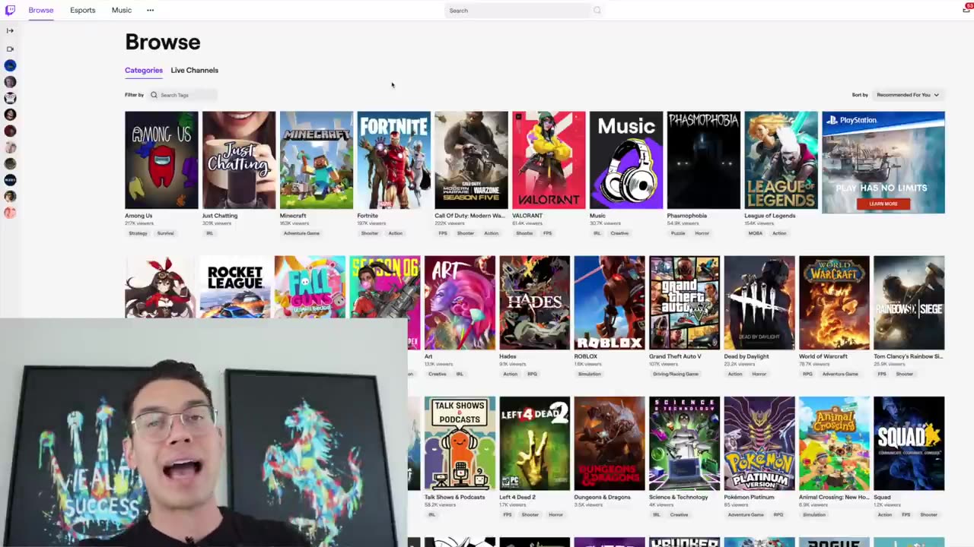The width and height of the screenshot is (974, 547).
Task: Open the League of Legends cover
Action: (x=781, y=160)
